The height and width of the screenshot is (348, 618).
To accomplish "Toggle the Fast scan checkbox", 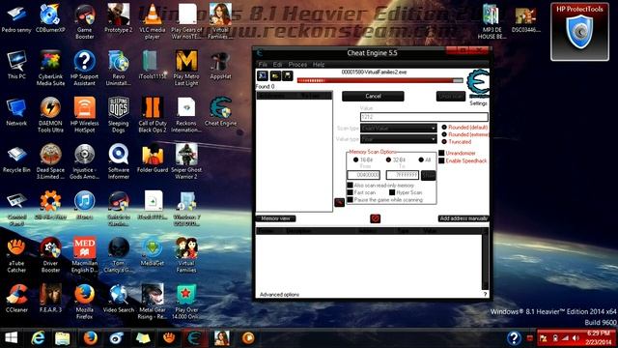I will tap(350, 192).
